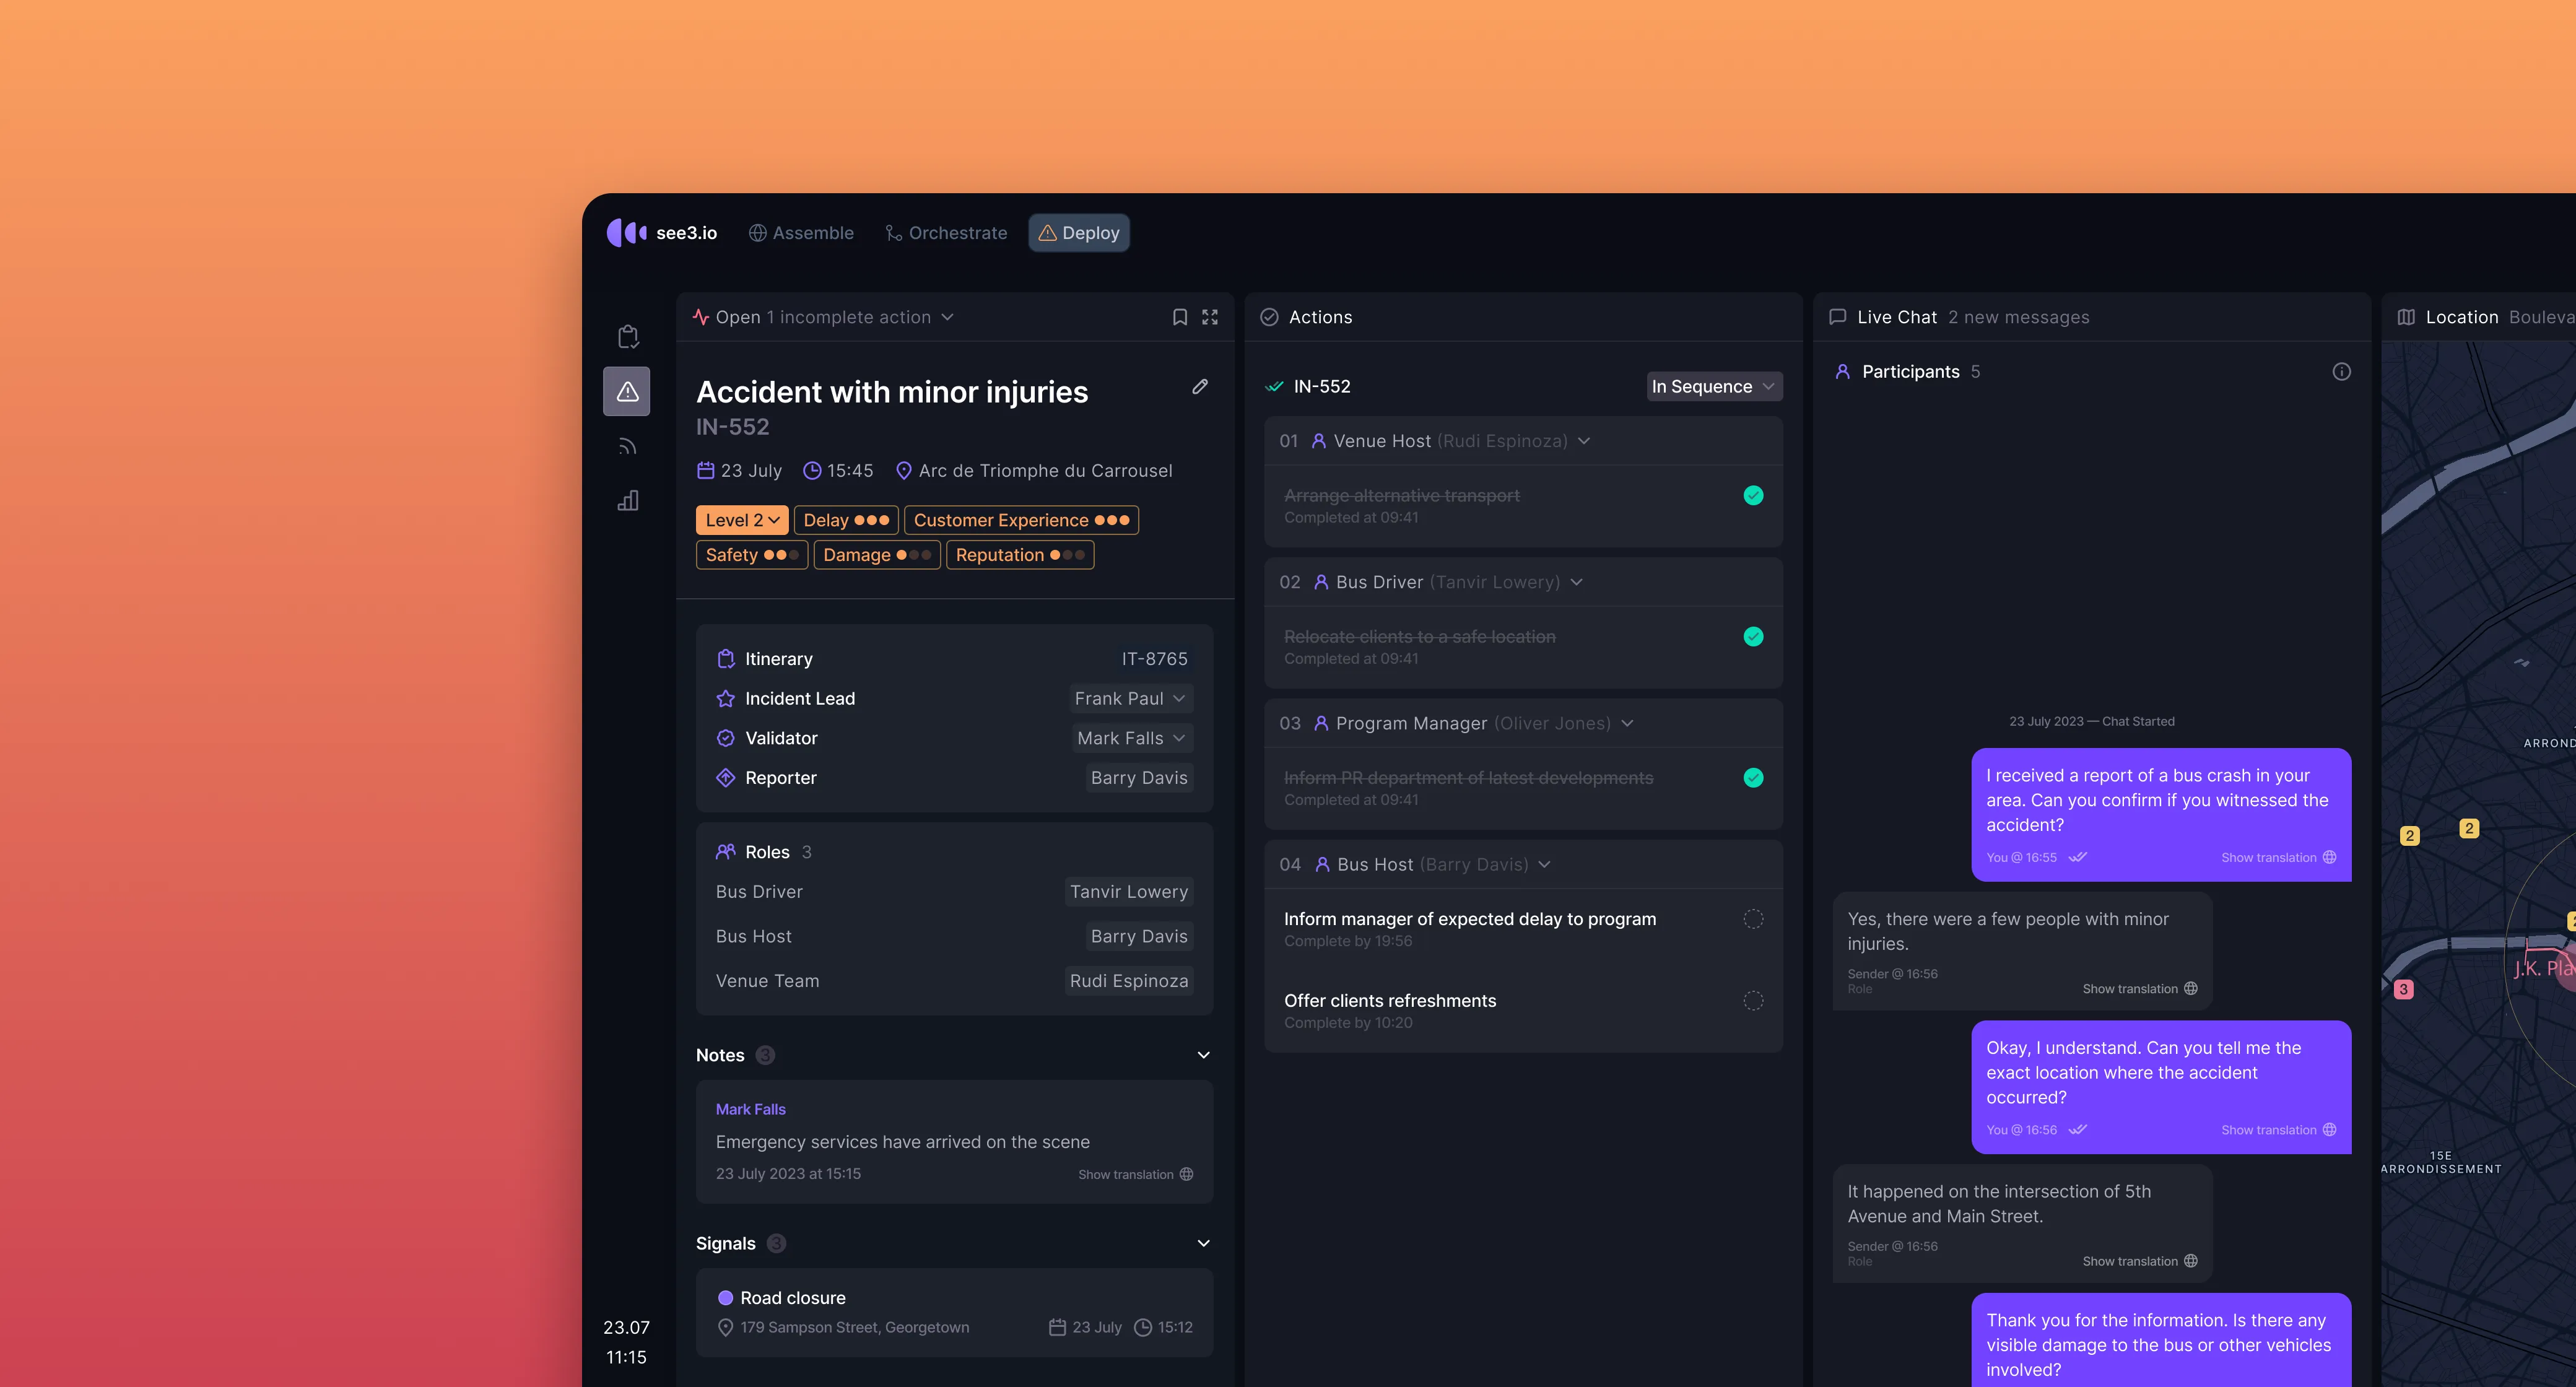Open the bar chart analytics sidebar icon
This screenshot has width=2576, height=1387.
627,501
